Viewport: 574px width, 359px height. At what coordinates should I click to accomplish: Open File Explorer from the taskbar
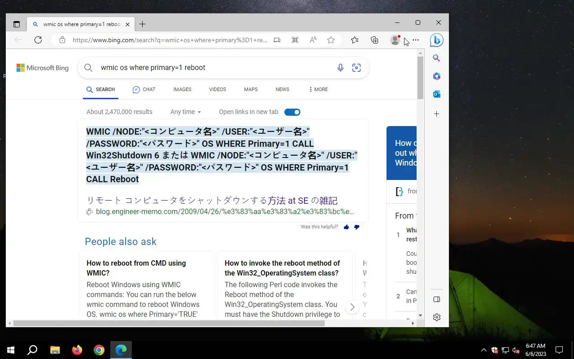click(55, 350)
